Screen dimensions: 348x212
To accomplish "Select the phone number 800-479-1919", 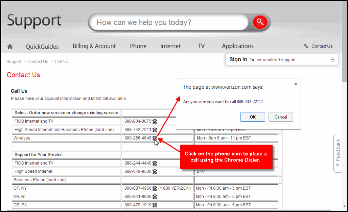I will (138, 205).
